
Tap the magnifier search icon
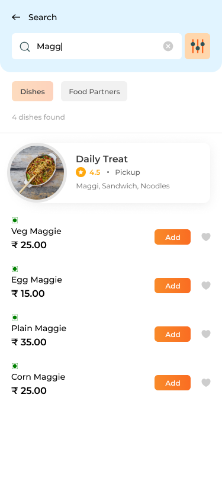pos(24,47)
